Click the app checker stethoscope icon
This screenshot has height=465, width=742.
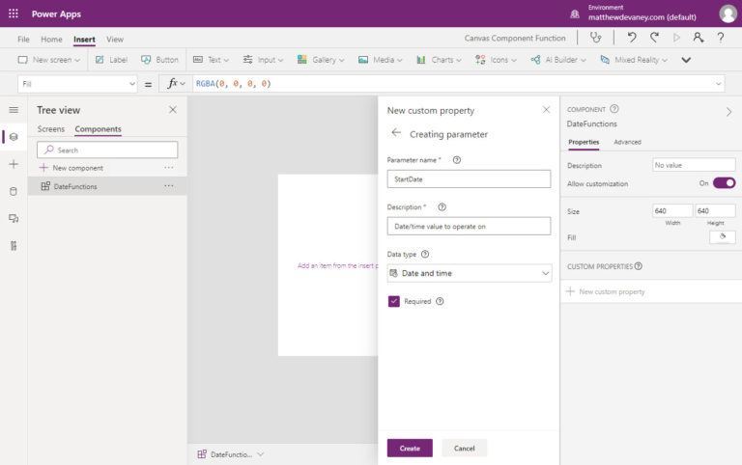point(597,38)
